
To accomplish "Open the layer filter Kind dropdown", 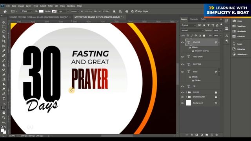I will click(189, 25).
